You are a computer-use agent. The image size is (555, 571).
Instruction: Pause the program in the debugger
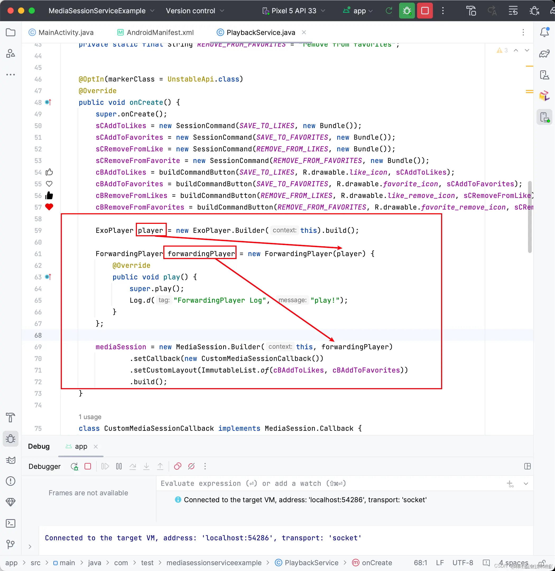[x=119, y=466]
